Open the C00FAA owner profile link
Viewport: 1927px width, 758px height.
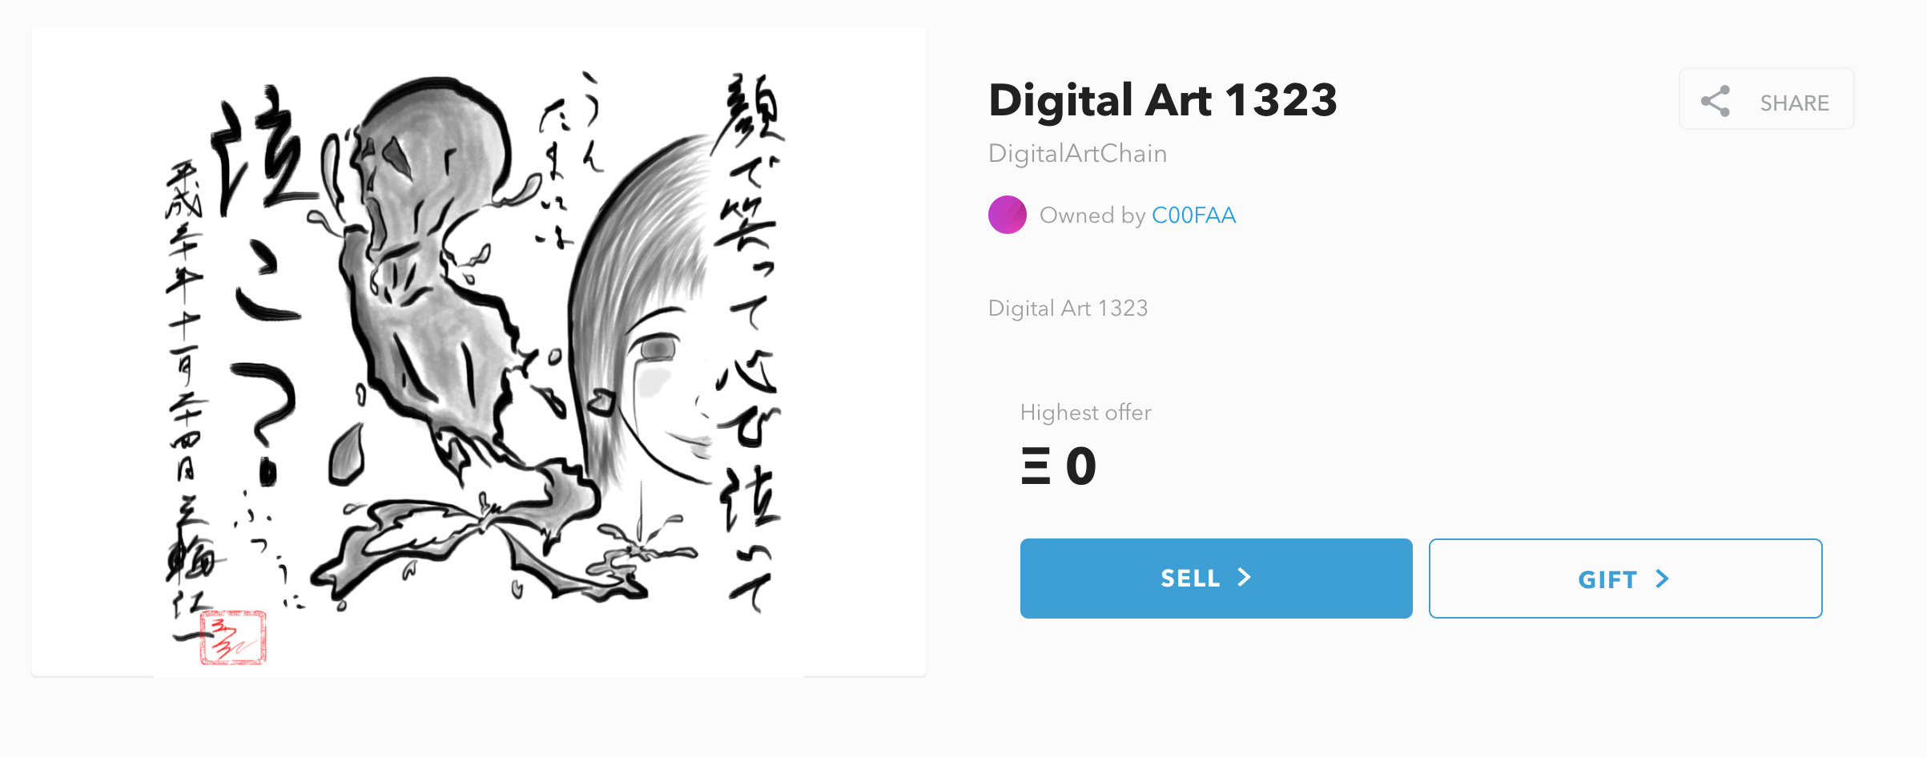click(1193, 216)
